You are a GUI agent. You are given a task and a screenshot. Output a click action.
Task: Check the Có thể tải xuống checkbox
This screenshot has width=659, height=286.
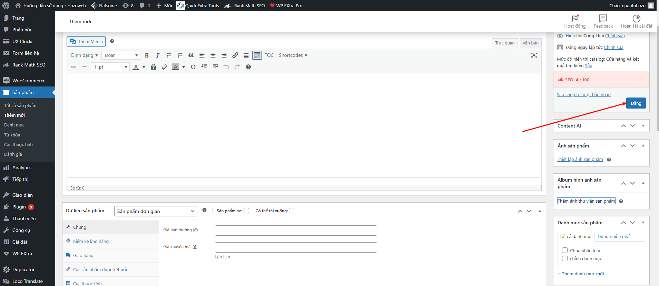[292, 211]
